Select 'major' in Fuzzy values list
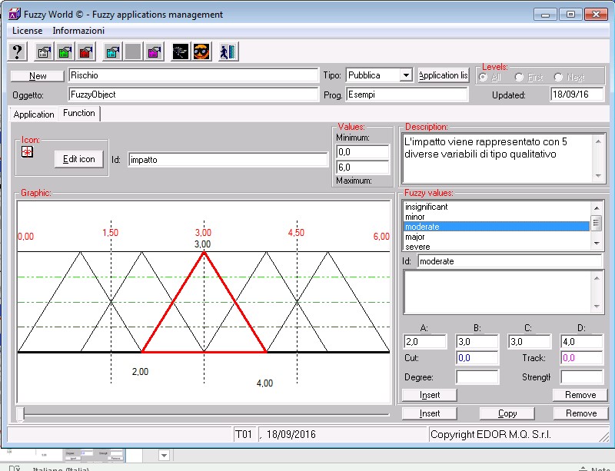 497,237
